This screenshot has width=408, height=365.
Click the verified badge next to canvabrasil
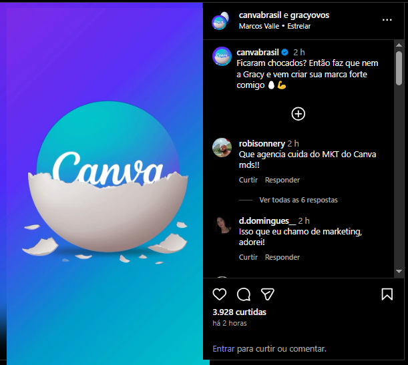point(285,53)
